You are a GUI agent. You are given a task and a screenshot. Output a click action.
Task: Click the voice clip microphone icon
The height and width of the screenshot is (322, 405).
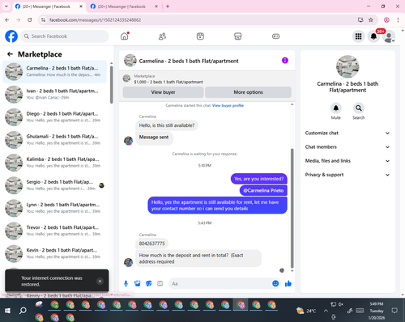126,283
